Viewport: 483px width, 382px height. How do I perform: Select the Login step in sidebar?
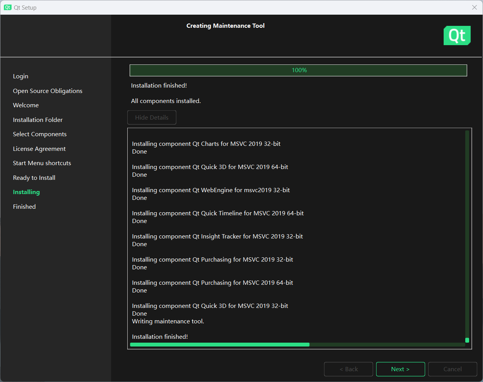20,76
